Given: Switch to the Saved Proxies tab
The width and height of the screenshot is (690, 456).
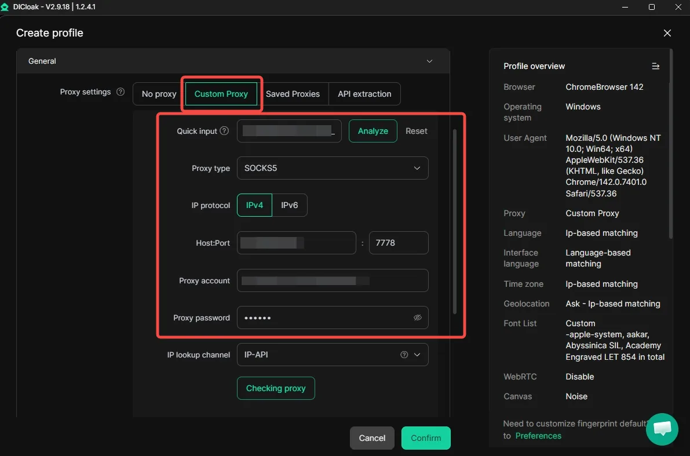Looking at the screenshot, I should tap(293, 94).
